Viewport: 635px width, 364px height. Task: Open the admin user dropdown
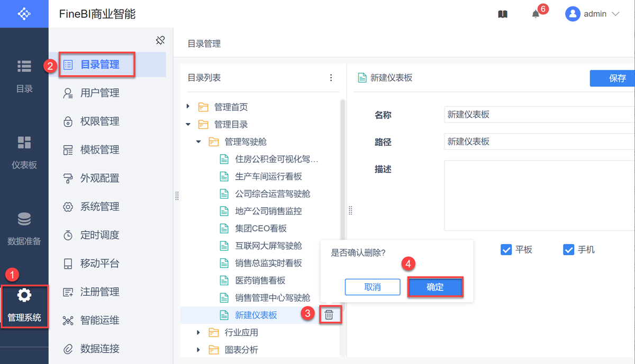point(593,14)
